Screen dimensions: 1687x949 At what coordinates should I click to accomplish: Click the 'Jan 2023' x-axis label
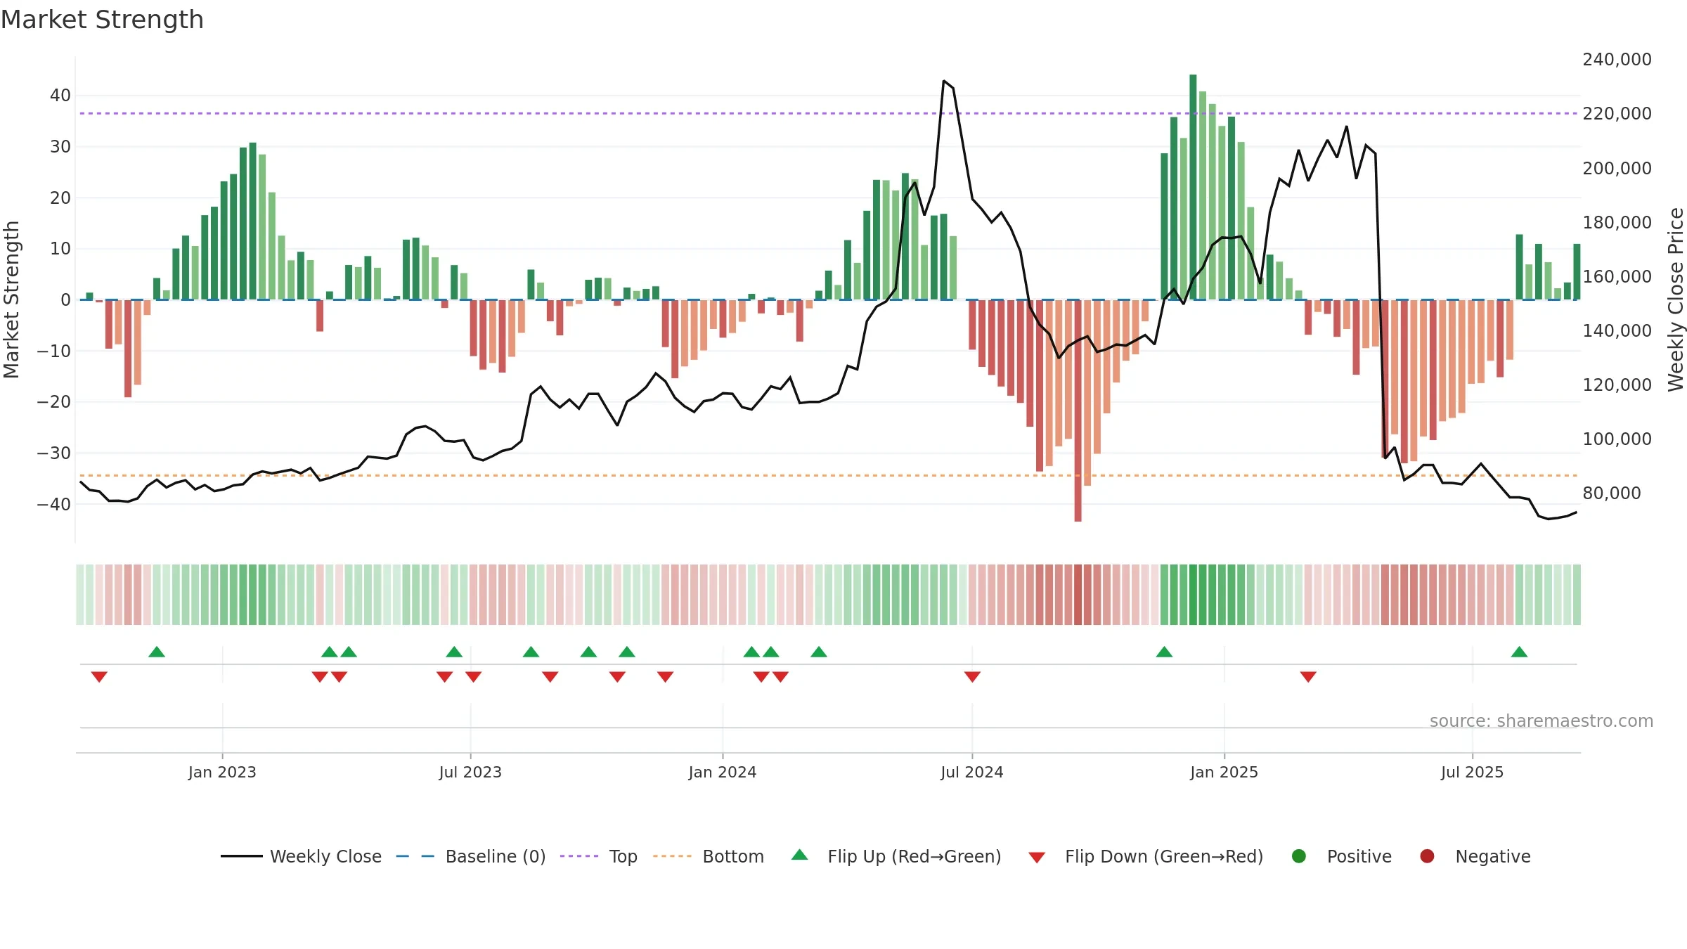(222, 772)
